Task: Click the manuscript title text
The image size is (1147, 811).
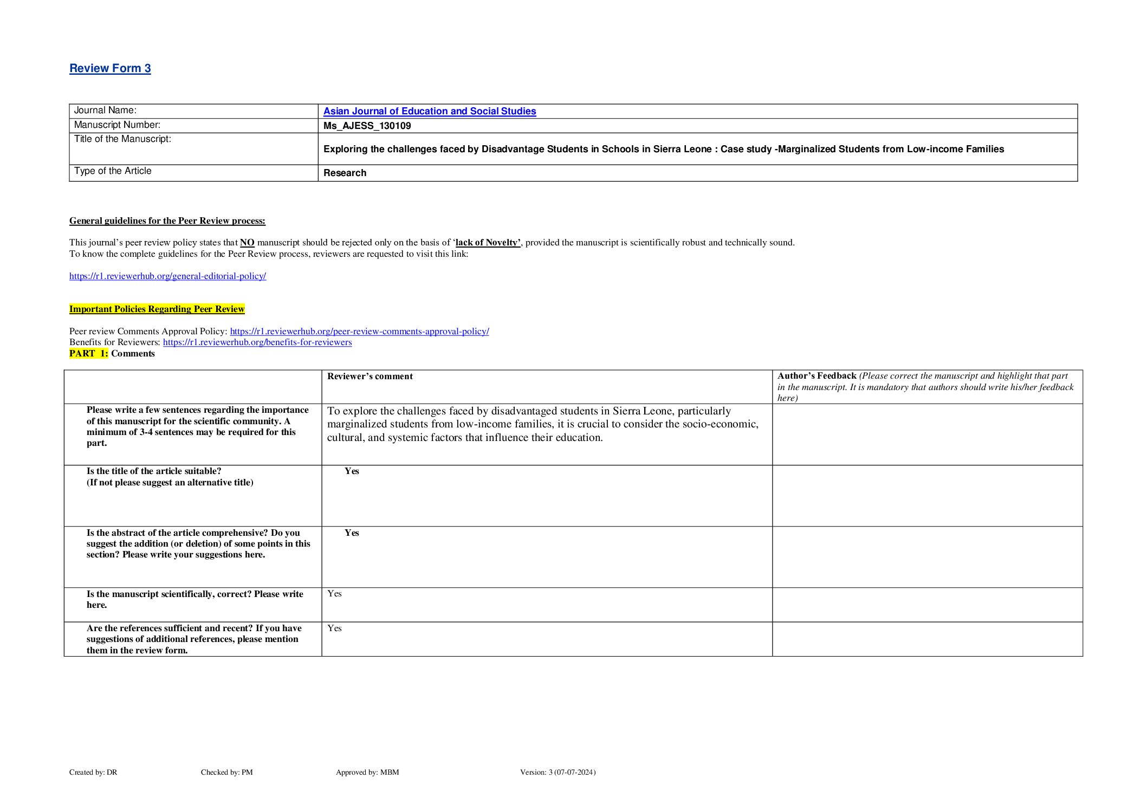Action: point(663,149)
